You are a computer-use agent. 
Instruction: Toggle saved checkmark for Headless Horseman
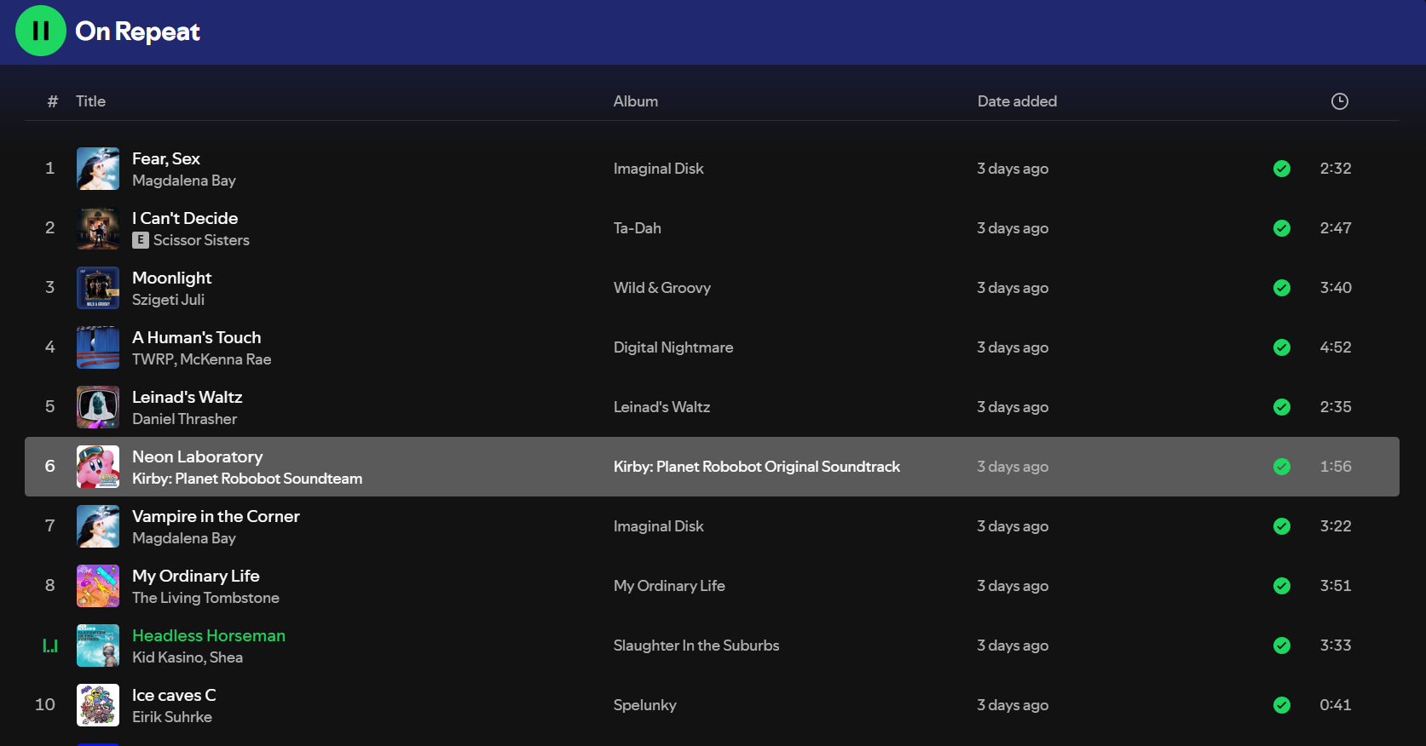pos(1282,646)
